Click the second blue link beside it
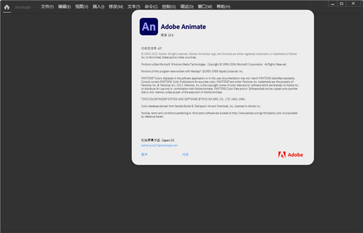 pos(186,154)
